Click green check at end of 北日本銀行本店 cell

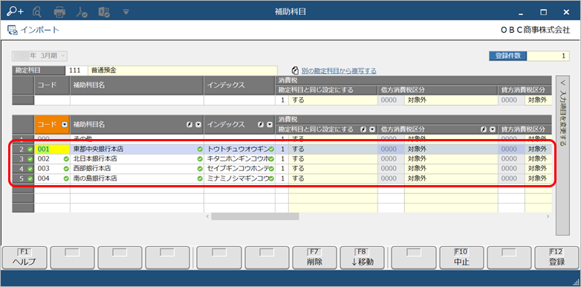[x=200, y=159]
